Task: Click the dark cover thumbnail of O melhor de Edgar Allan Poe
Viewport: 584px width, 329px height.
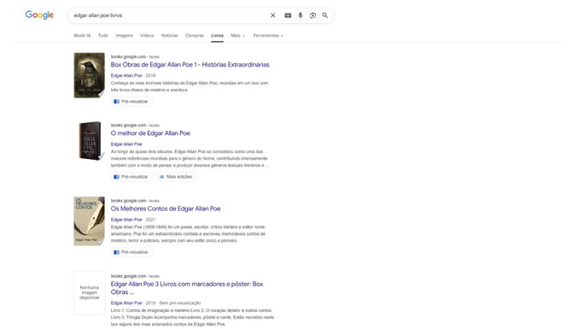Action: tap(91, 141)
